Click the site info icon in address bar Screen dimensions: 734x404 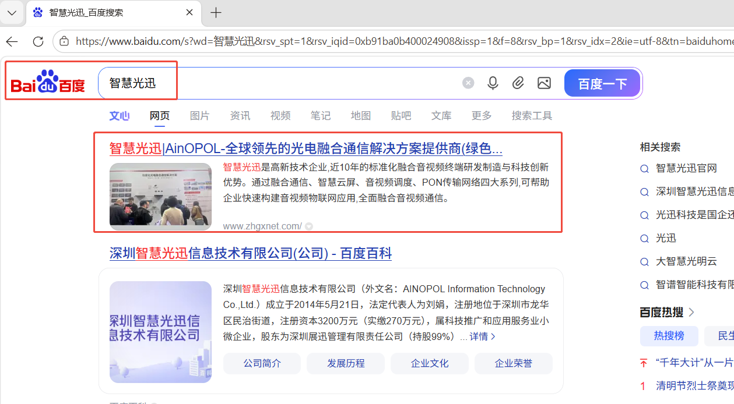(65, 41)
